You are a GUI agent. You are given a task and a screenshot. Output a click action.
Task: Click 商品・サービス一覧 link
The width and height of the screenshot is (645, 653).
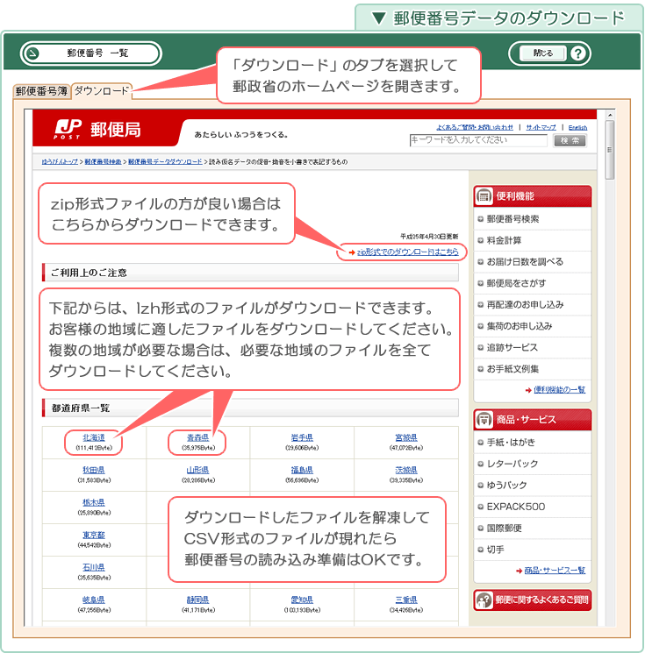pos(555,571)
